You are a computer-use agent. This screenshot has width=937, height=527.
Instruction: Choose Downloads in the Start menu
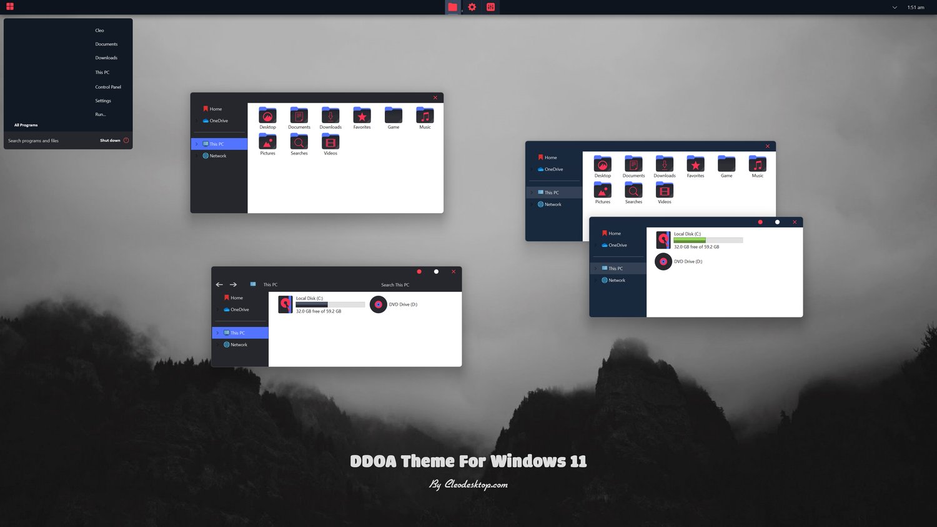[106, 58]
